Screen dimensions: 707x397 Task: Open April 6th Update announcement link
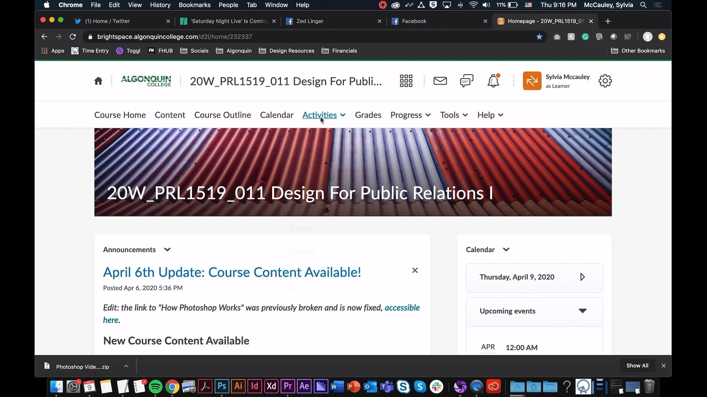(232, 272)
